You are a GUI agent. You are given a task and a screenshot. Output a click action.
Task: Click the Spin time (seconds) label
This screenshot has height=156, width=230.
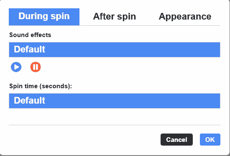pos(41,86)
